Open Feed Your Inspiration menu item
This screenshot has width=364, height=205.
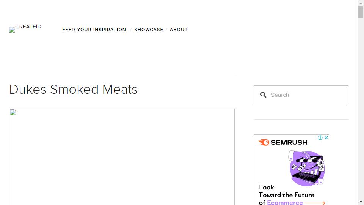pos(95,30)
